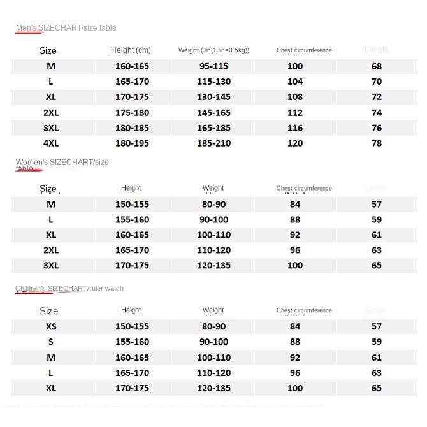
Task: Click the Women's SIZECHART heading
Action: [62, 165]
